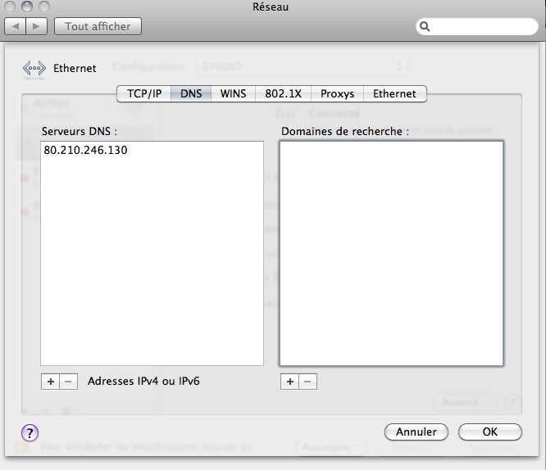The width and height of the screenshot is (546, 470).
Task: Open help with the question mark
Action: click(x=30, y=432)
